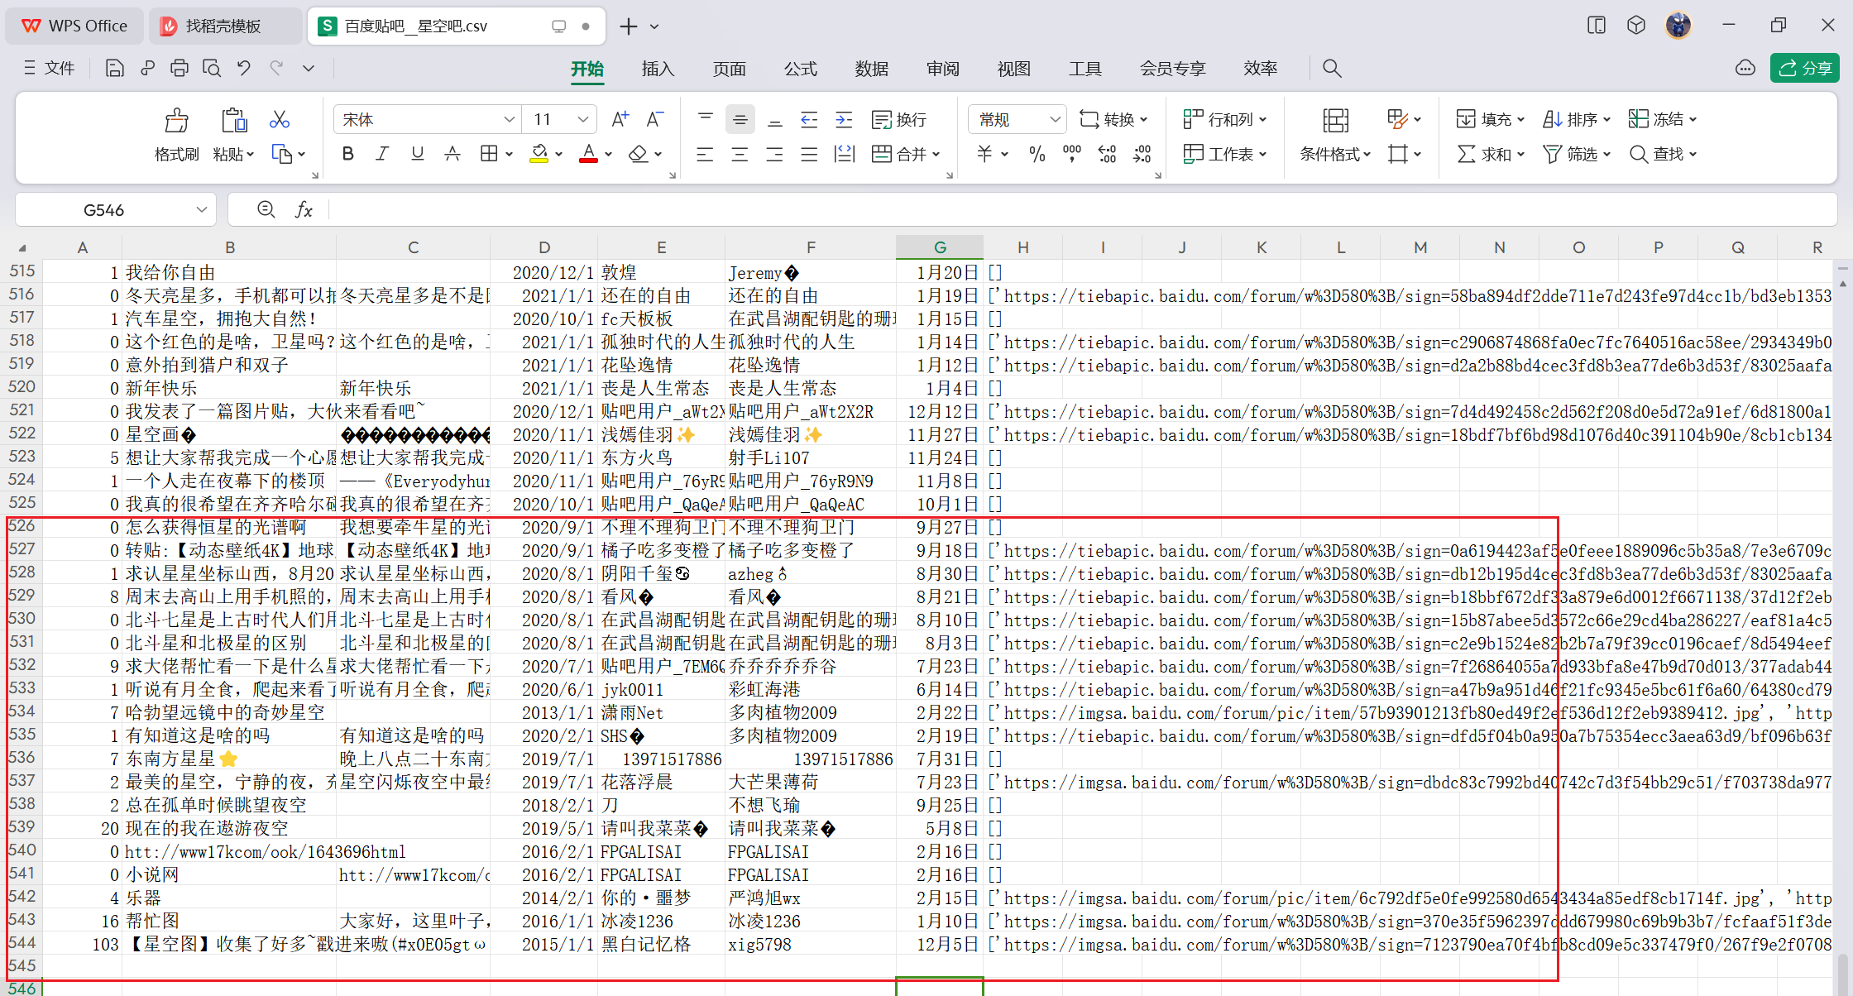The image size is (1853, 996).
Task: Open the 冻结 freeze panes tool
Action: click(1661, 119)
